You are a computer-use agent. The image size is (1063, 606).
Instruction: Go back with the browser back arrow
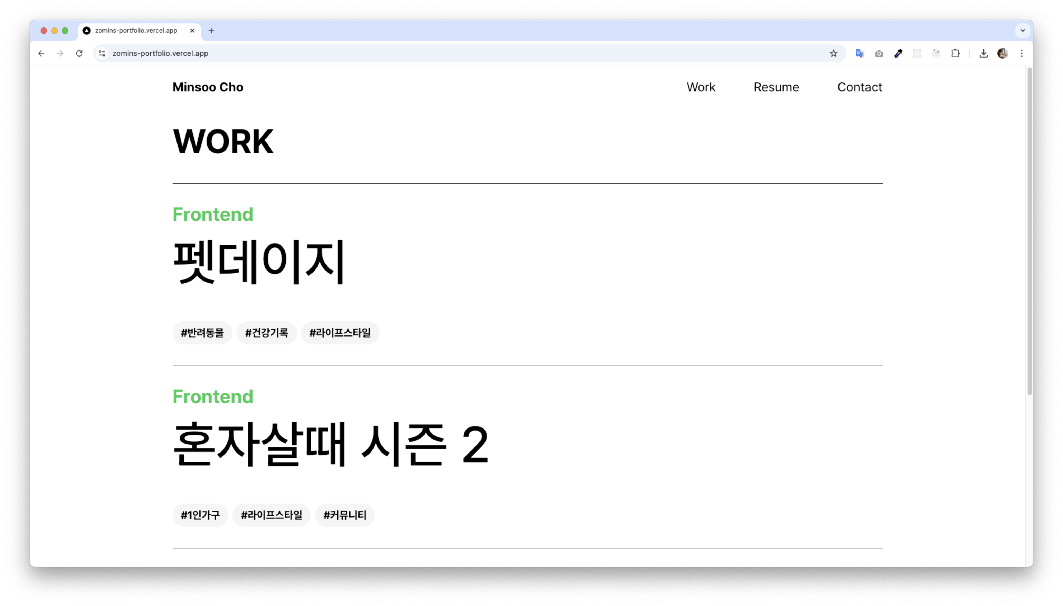(x=41, y=53)
